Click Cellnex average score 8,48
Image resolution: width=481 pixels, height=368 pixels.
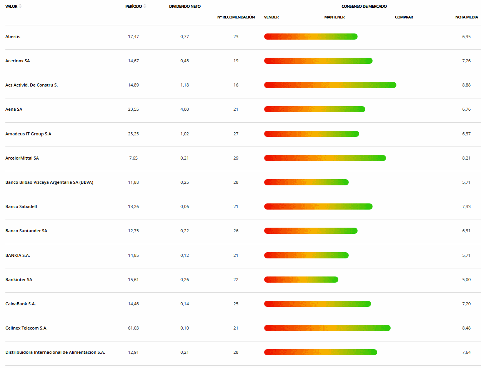pyautogui.click(x=466, y=328)
